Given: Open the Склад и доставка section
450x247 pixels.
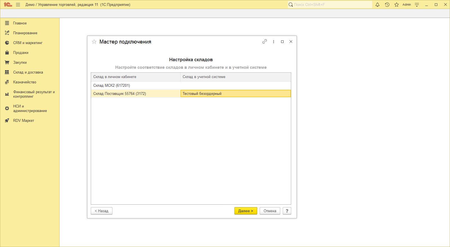Looking at the screenshot, I should click(28, 72).
